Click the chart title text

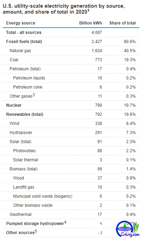point(64,9)
